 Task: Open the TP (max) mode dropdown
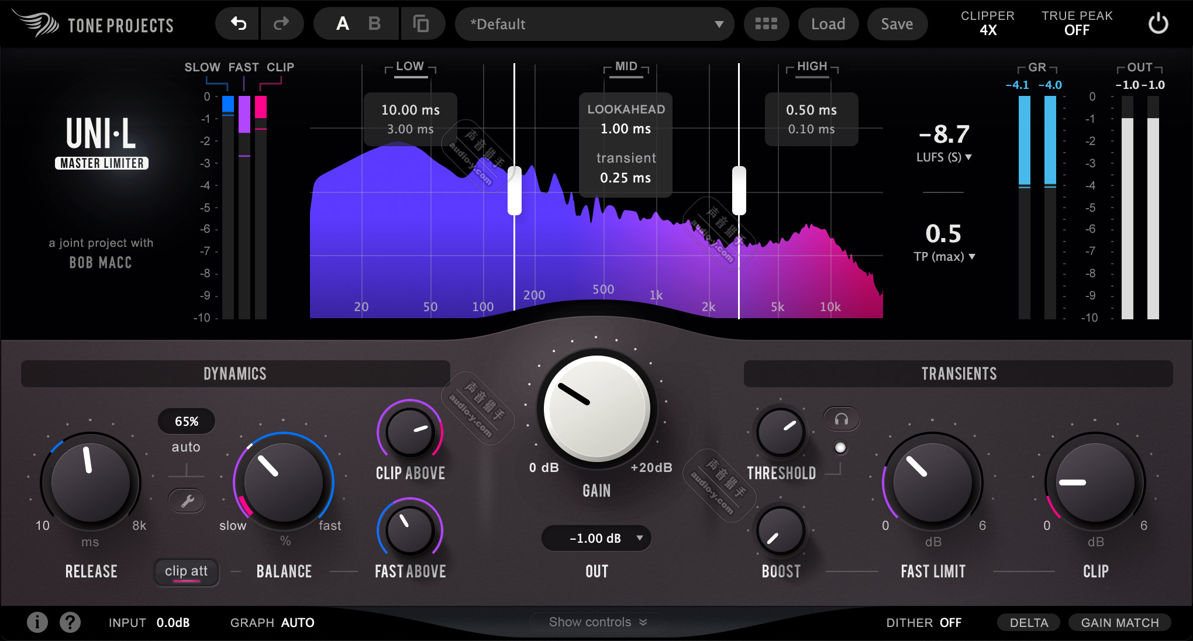click(x=944, y=257)
